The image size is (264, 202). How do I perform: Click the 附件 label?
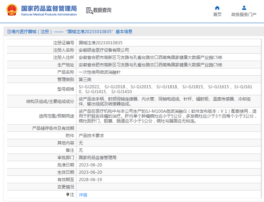[x=70, y=136]
